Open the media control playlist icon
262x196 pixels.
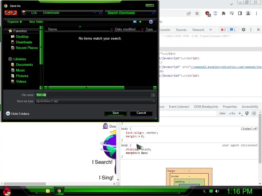232,13
